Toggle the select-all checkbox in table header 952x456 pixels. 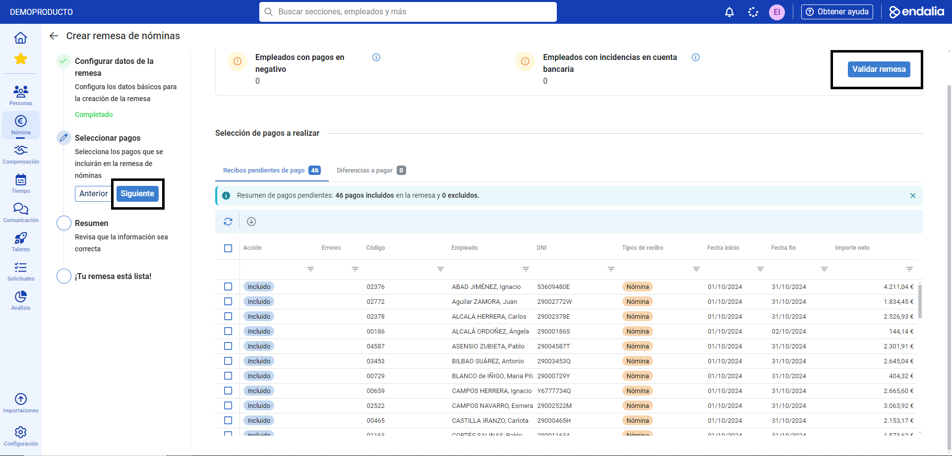coord(228,248)
